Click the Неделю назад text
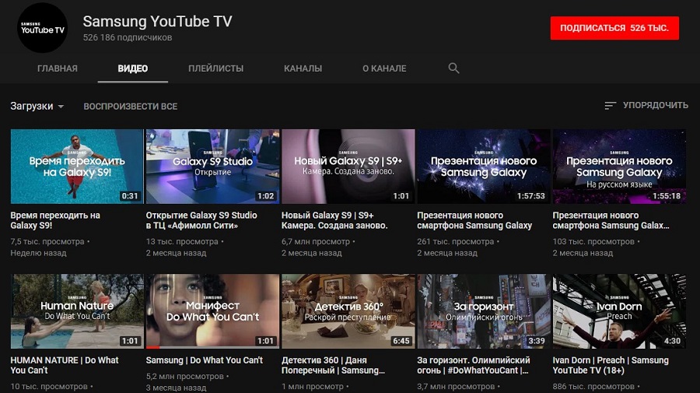 point(38,253)
